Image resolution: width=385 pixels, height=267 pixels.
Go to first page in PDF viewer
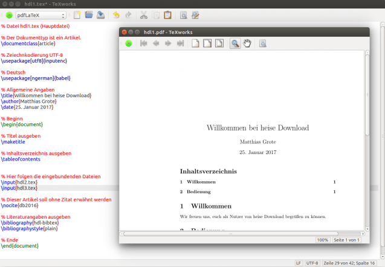pyautogui.click(x=144, y=43)
